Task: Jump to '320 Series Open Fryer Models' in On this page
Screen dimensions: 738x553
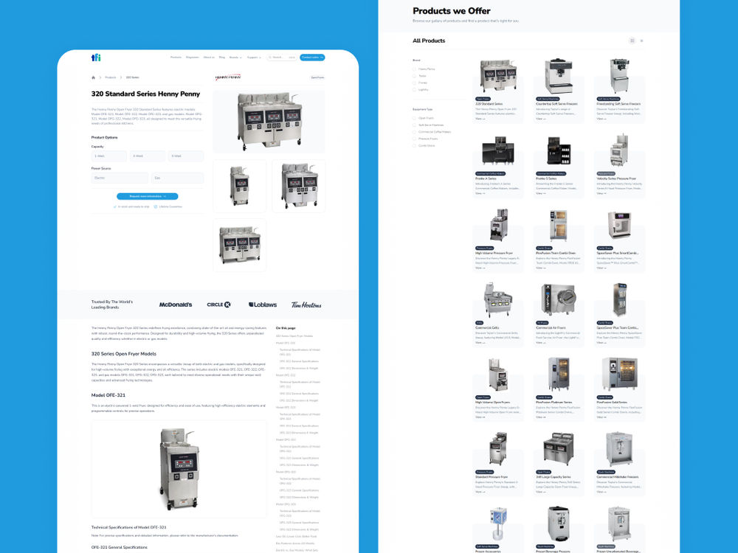Action: [x=294, y=336]
